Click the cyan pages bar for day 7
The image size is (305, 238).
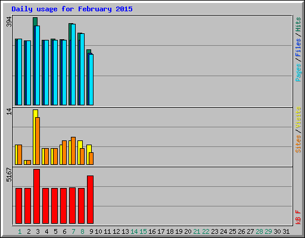tap(73, 64)
